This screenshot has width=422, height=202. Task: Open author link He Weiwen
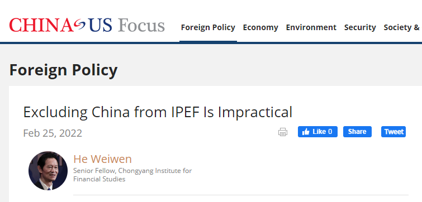102,159
